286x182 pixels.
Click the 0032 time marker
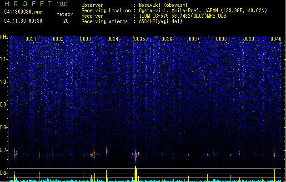[58, 39]
